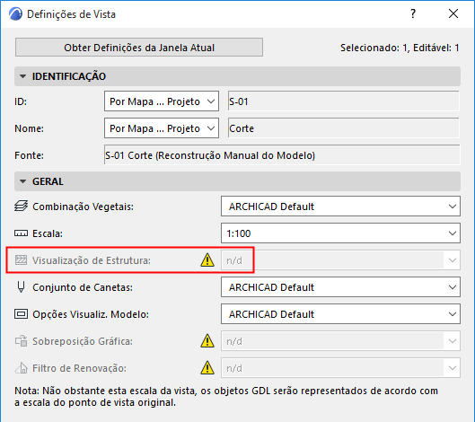Click warning icon beside Visualização de Estrutura
This screenshot has height=422, width=475.
[207, 260]
